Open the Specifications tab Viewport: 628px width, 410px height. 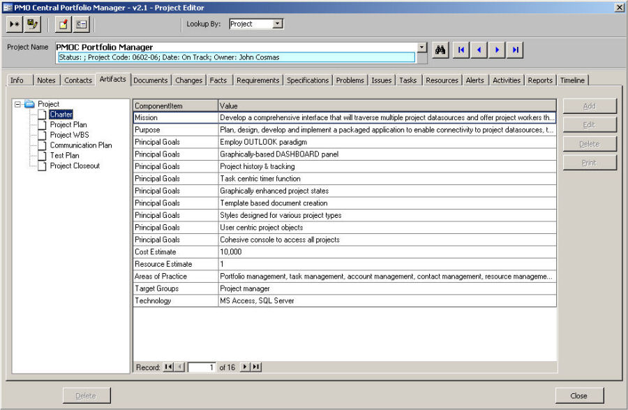pos(308,80)
